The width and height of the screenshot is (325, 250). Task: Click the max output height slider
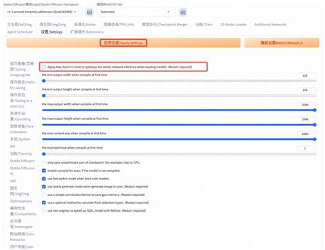tap(179, 125)
